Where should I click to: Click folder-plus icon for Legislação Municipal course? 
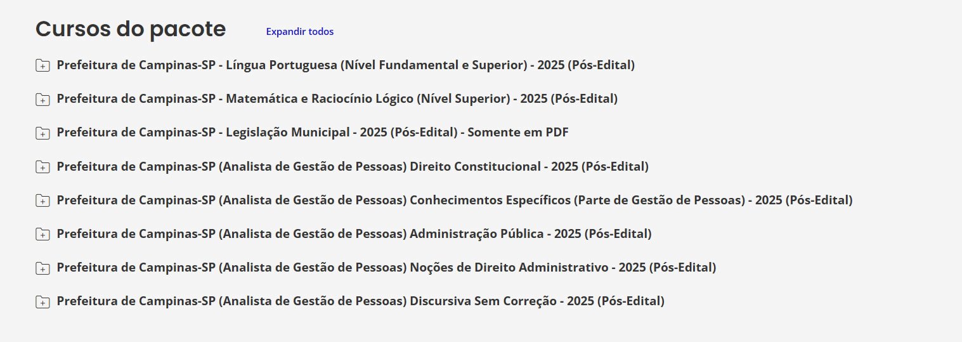click(42, 133)
